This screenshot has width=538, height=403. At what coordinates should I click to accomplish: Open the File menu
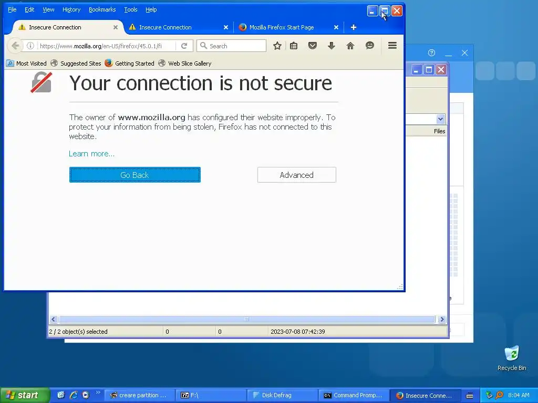click(x=12, y=9)
